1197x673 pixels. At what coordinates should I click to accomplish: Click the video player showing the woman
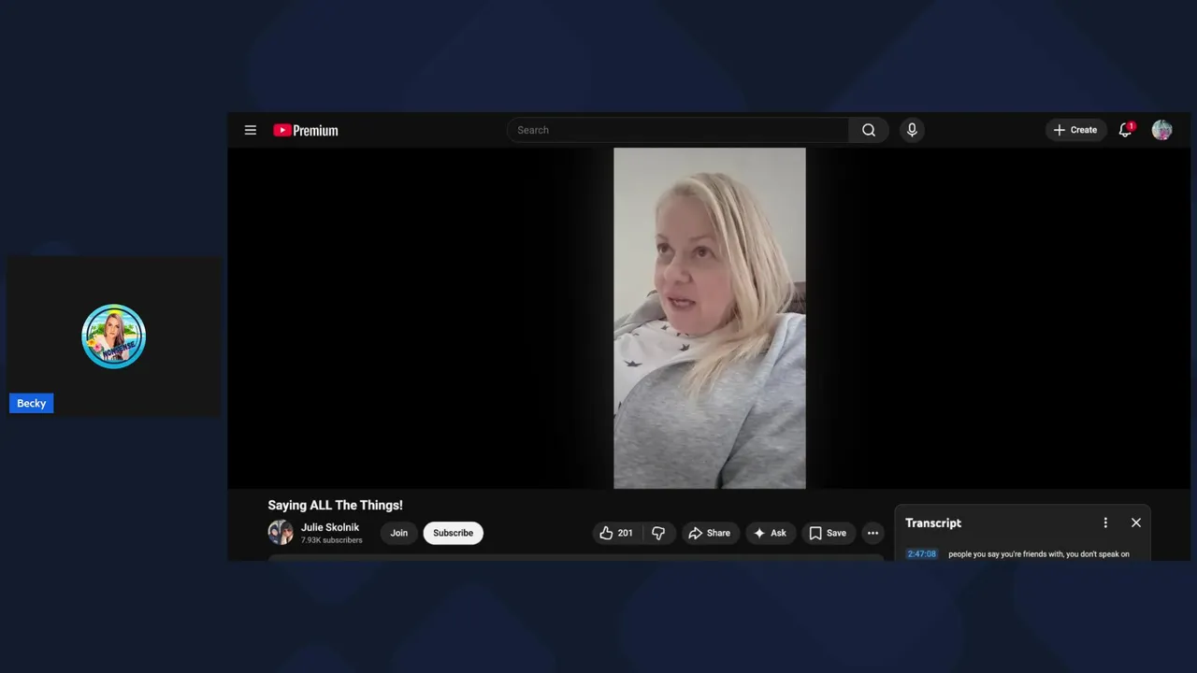709,318
